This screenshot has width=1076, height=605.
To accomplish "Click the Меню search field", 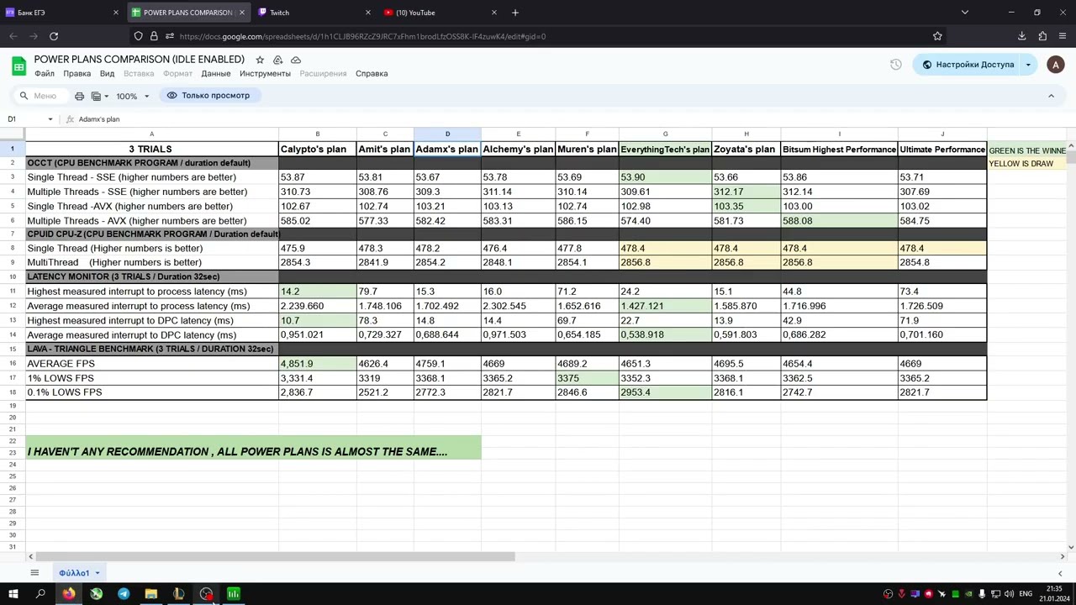I will [40, 96].
